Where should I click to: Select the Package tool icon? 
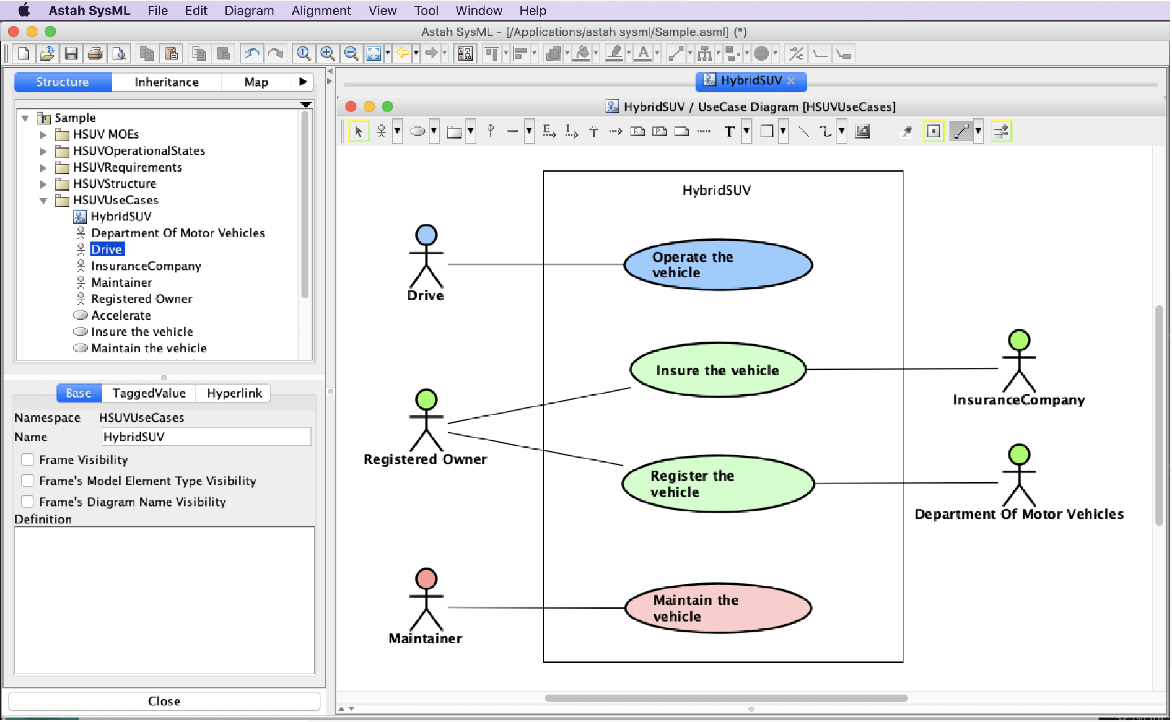pyautogui.click(x=454, y=131)
